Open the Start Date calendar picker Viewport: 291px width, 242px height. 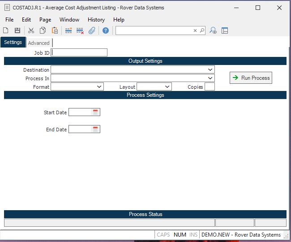tap(95, 112)
